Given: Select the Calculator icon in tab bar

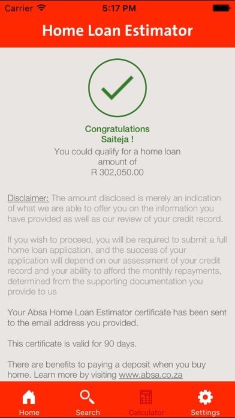Looking at the screenshot, I should click(x=146, y=397).
